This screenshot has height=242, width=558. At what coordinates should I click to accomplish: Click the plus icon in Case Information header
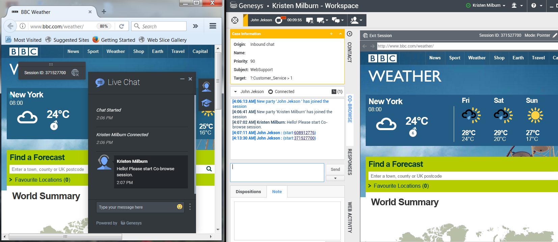tap(331, 34)
